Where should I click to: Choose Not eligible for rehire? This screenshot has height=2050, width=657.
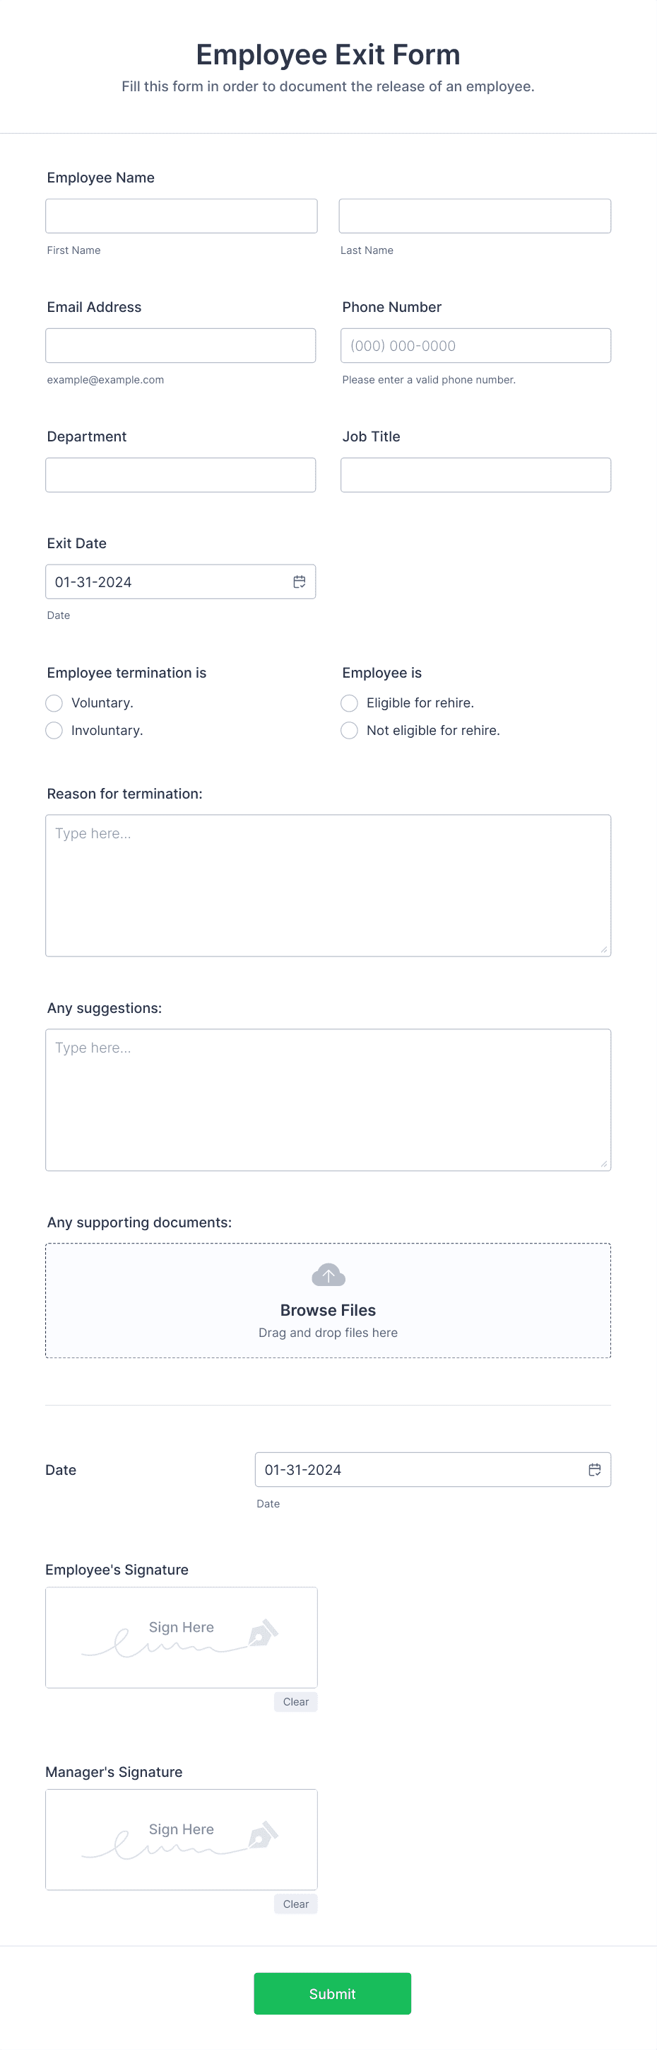point(349,730)
